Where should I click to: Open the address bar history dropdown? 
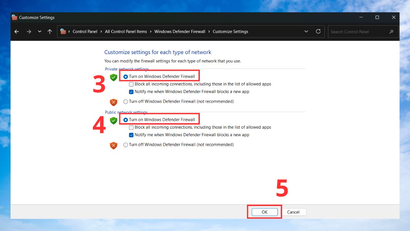[x=306, y=31]
